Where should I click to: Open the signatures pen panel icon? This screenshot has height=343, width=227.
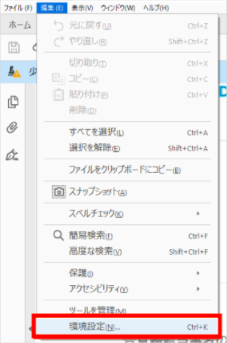12,155
